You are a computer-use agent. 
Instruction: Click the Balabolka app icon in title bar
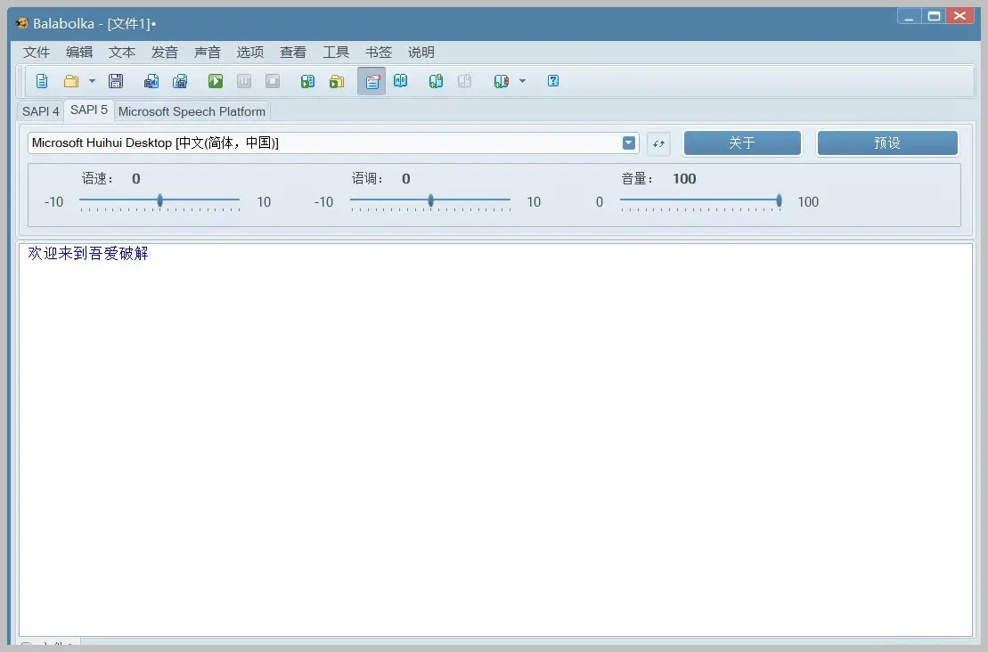point(22,23)
